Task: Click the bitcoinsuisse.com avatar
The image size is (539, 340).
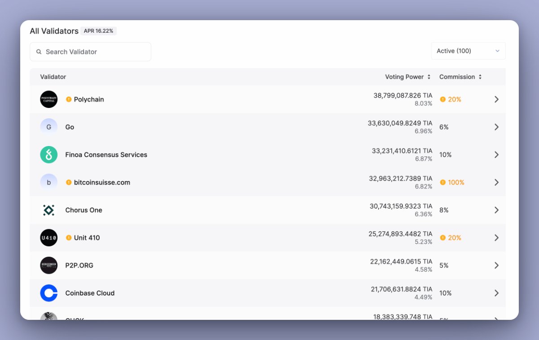Action: click(49, 182)
